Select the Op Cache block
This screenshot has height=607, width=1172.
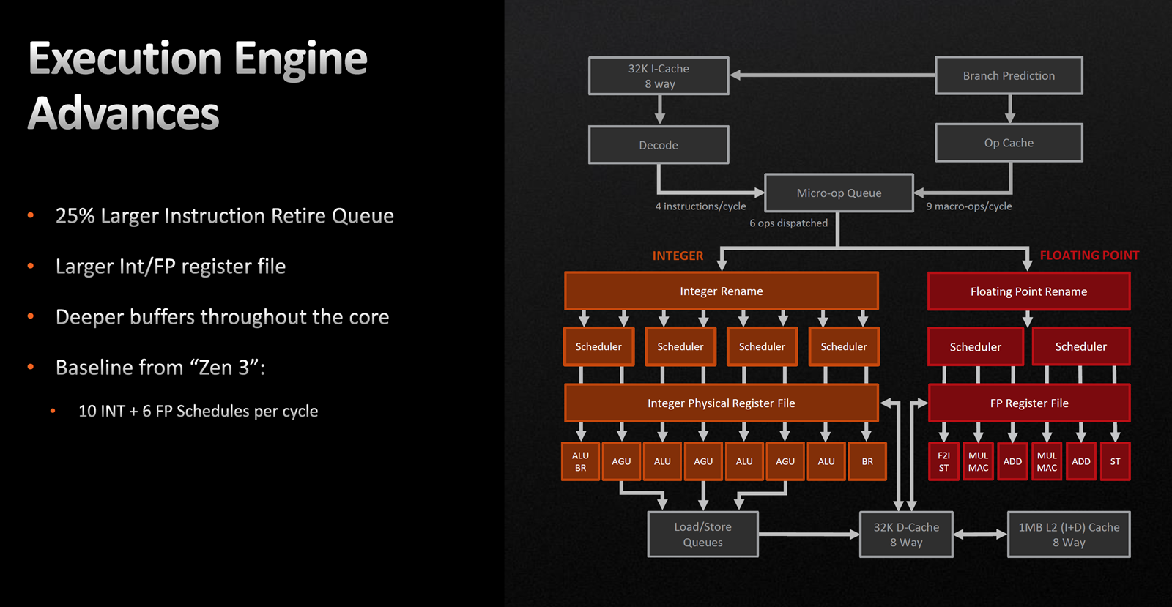click(1009, 143)
